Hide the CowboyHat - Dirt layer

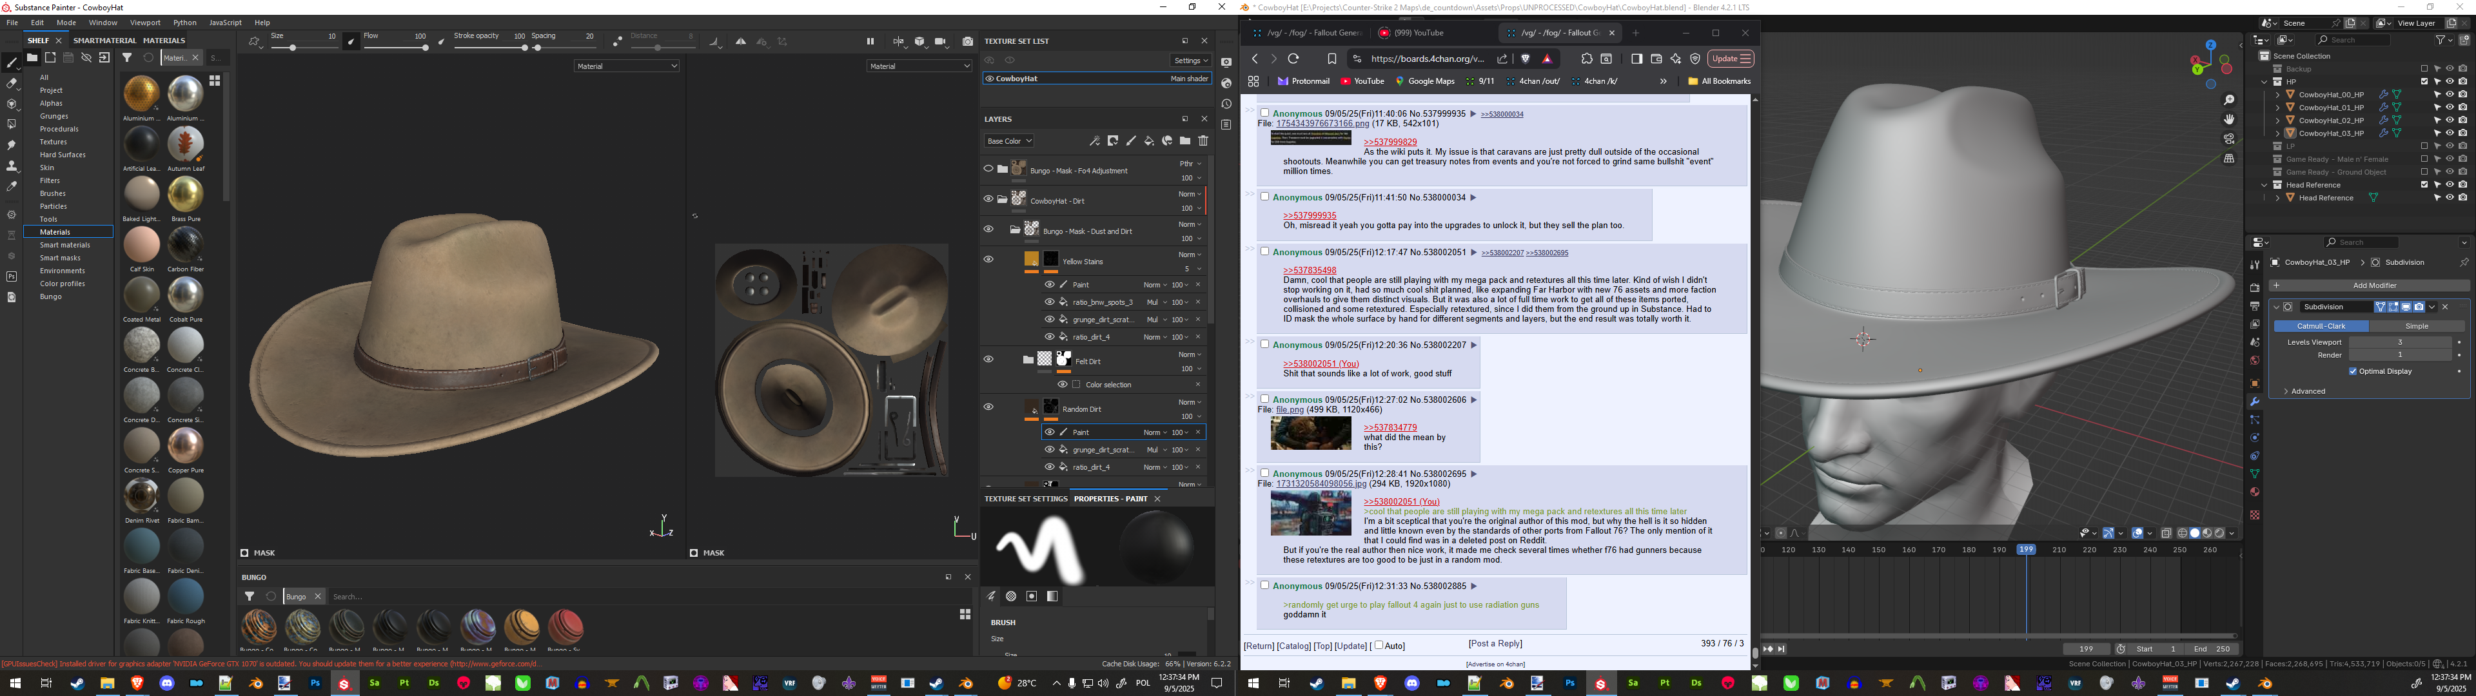tap(988, 200)
